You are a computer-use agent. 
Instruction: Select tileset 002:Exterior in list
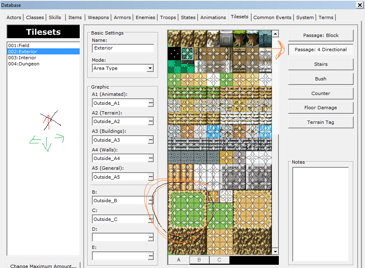(x=43, y=52)
